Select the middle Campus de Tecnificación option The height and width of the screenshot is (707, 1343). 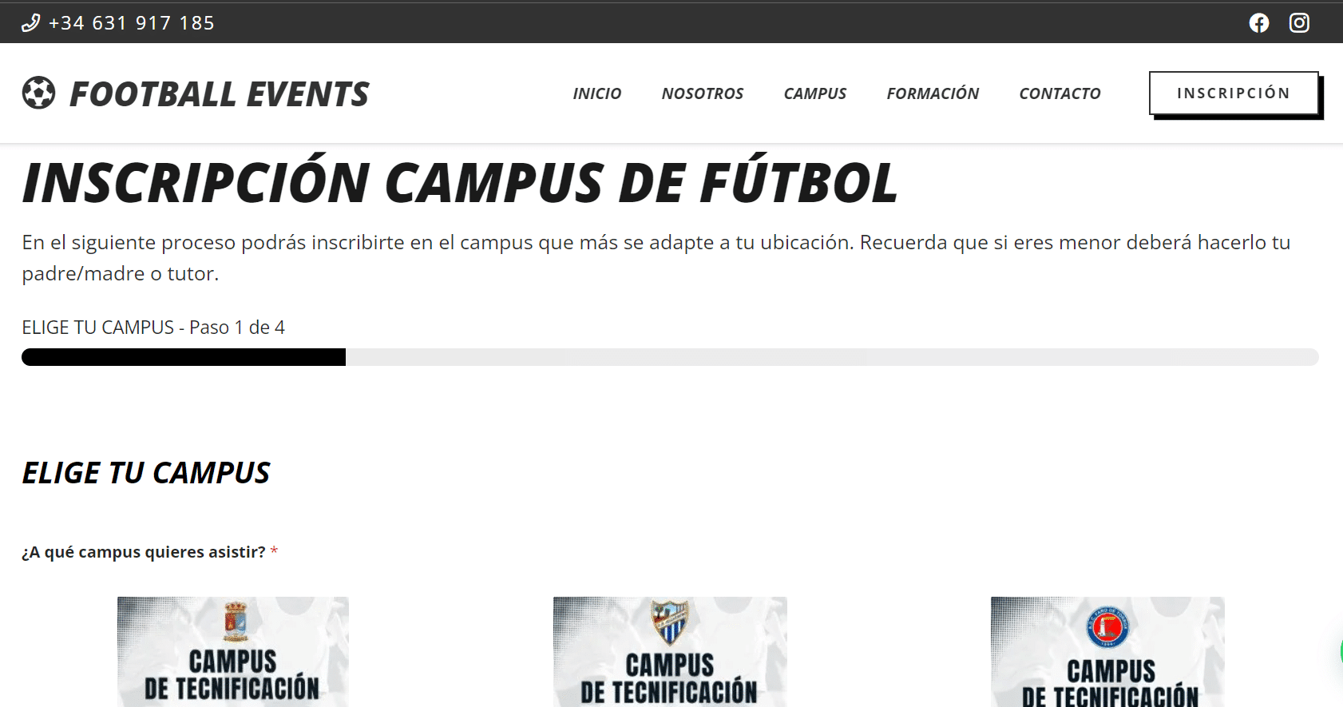click(670, 652)
